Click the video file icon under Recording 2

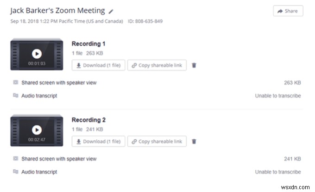coord(16,159)
